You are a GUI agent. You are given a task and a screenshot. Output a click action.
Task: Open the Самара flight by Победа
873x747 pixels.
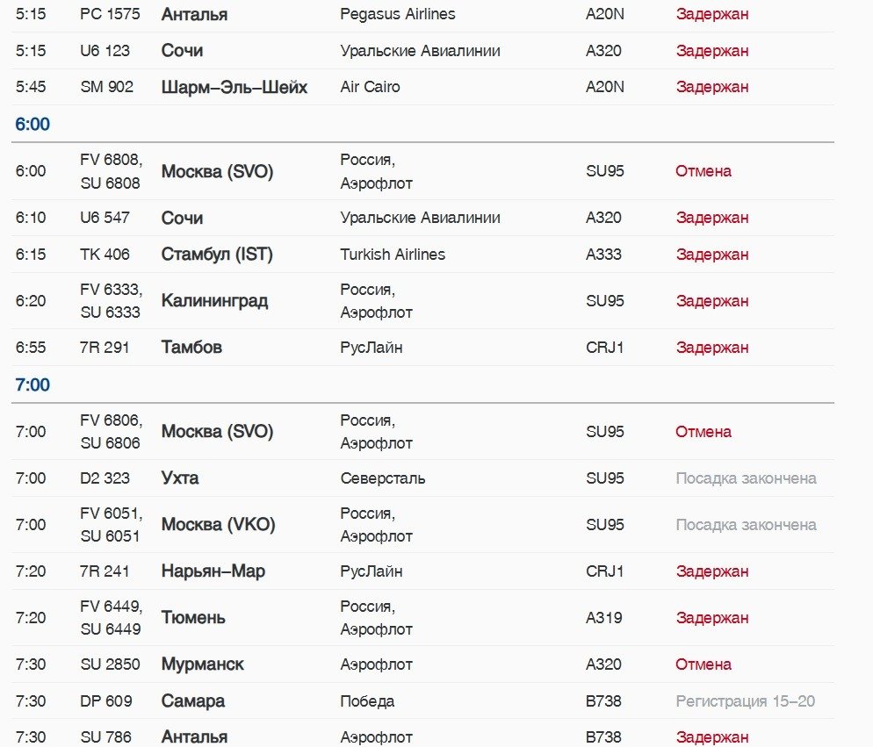pos(192,701)
